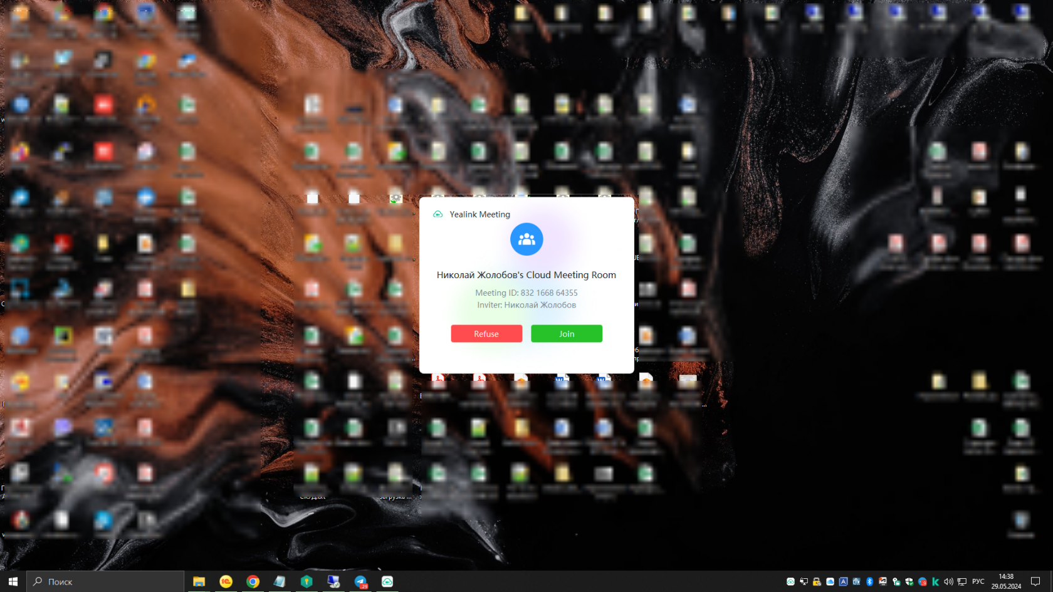Open the Windows Security shield tray icon
The height and width of the screenshot is (592, 1053).
909,581
